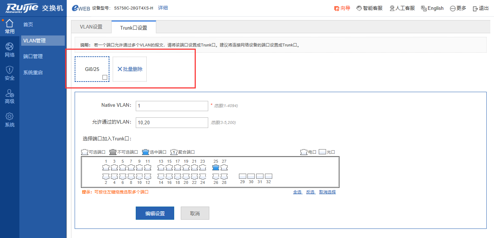Switch language to English

pos(432,8)
